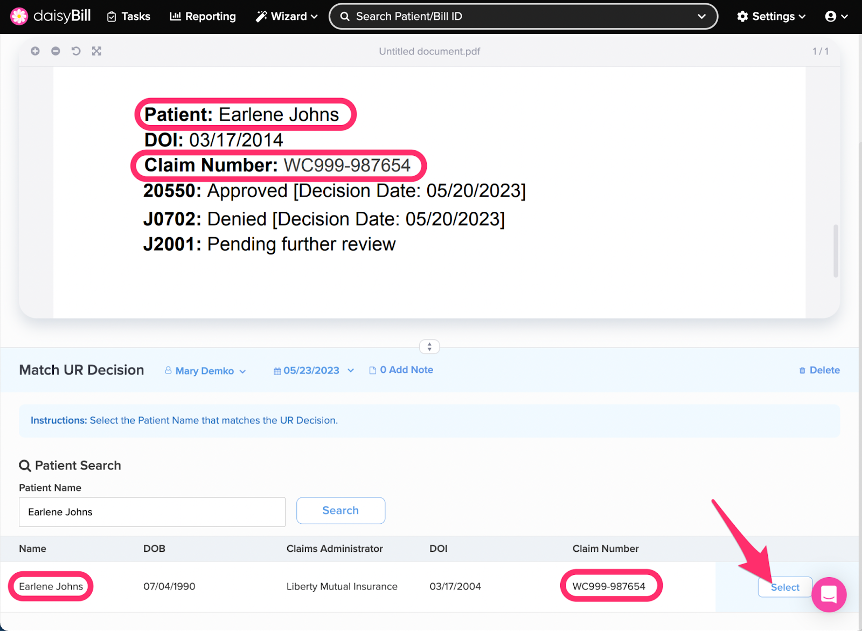This screenshot has width=862, height=631.
Task: Click the calendar icon for due date
Action: pos(277,371)
